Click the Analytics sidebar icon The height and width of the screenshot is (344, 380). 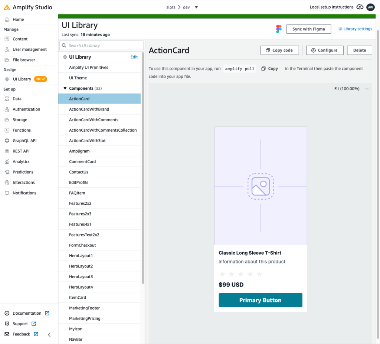(x=7, y=161)
